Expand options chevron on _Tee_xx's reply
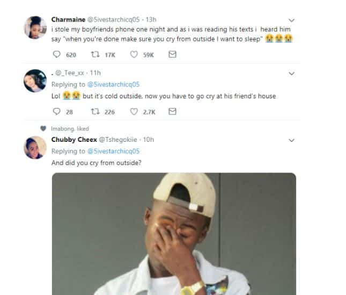Screen dimensions: 346x295 coord(292,74)
